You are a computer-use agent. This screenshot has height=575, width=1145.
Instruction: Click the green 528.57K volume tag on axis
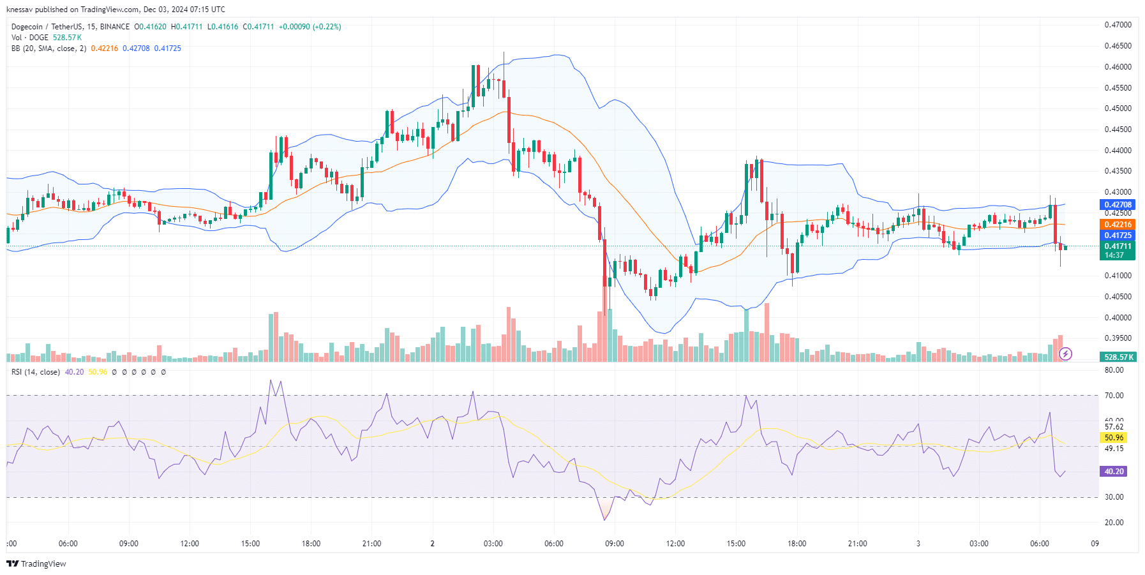(x=1118, y=357)
